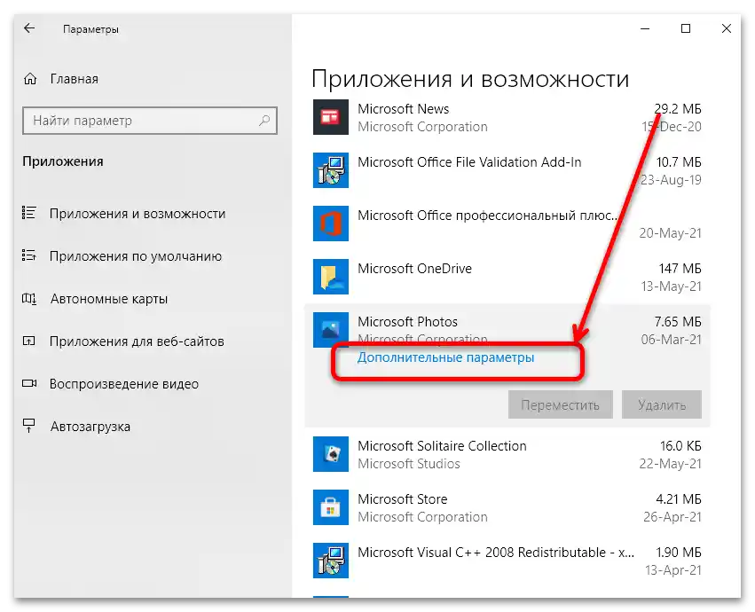The image size is (755, 612).
Task: Click the Удалить button for Microsoft Photos
Action: click(x=662, y=404)
